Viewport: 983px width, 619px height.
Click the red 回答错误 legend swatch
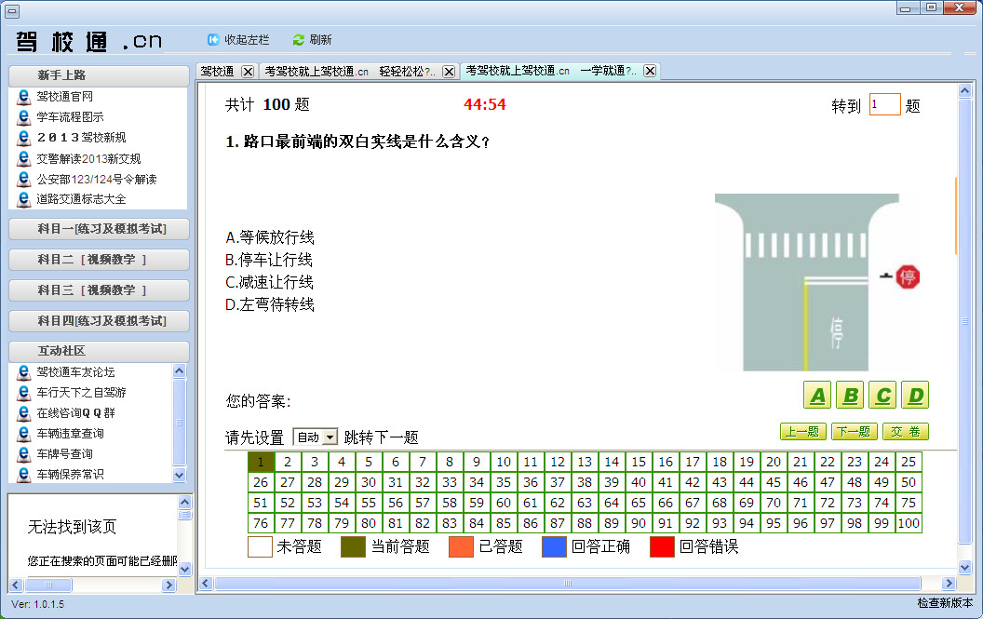(x=660, y=548)
